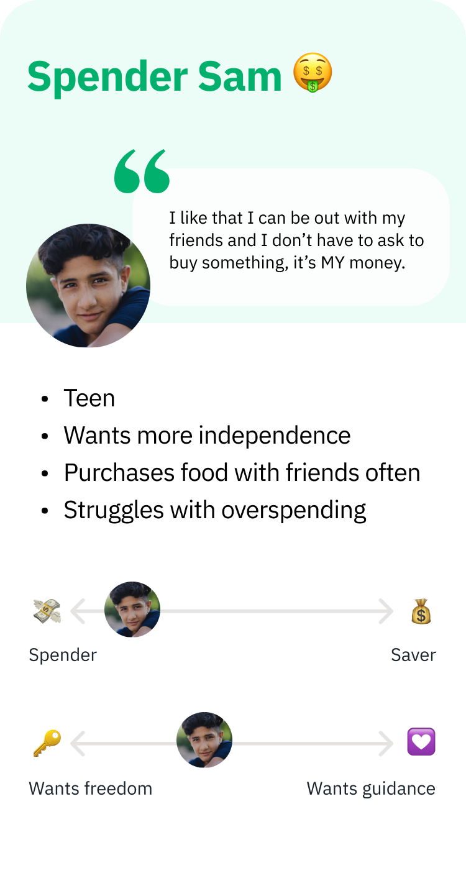Image resolution: width=466 pixels, height=891 pixels.
Task: Click the money bag icon above Saver
Action: point(421,611)
